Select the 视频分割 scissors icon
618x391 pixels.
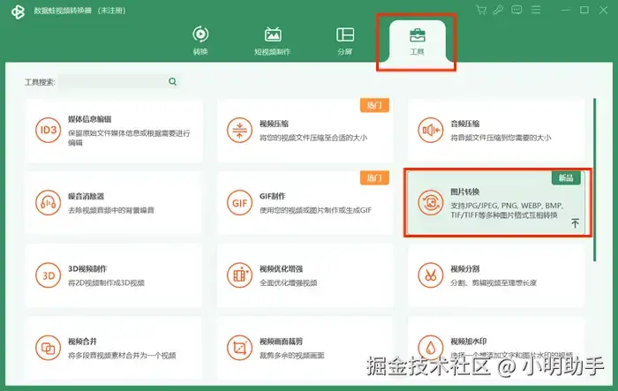431,275
